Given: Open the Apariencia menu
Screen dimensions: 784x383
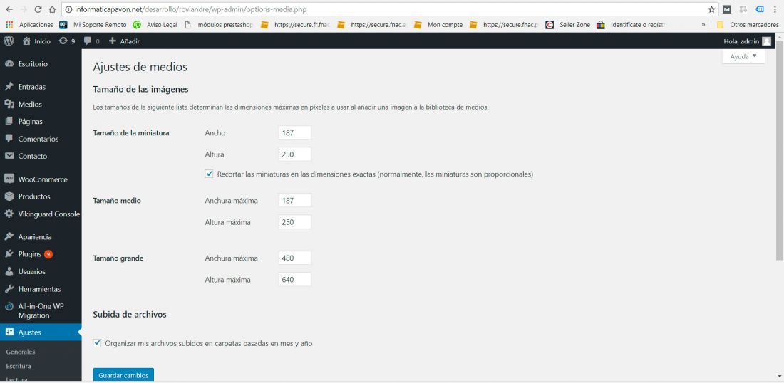Looking at the screenshot, I should 41,236.
